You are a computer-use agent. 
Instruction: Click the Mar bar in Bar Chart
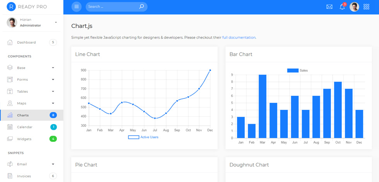pyautogui.click(x=263, y=106)
